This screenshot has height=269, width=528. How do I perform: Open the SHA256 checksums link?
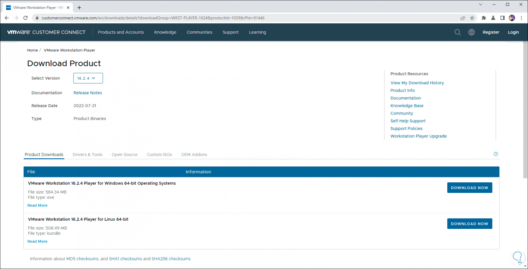pos(171,259)
